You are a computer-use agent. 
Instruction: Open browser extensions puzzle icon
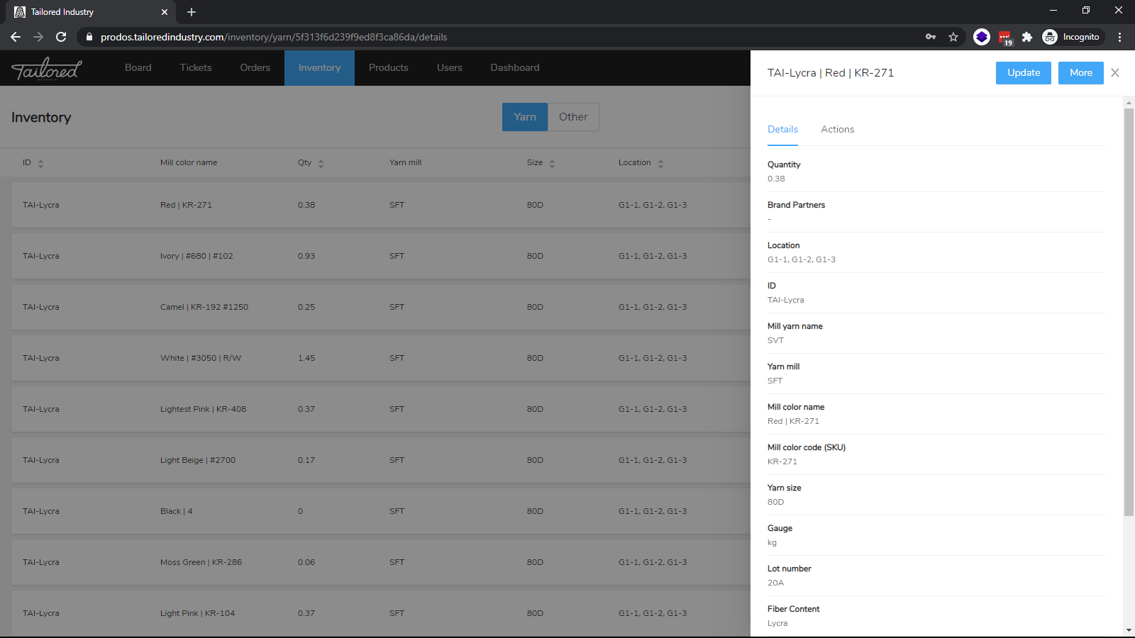point(1026,37)
